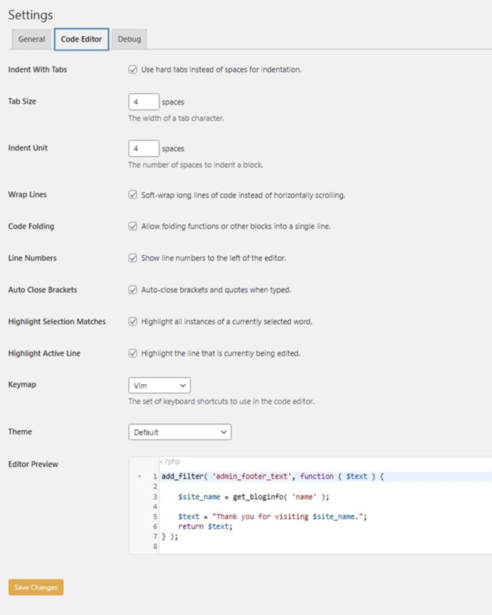The image size is (492, 615).
Task: Click line number 5 in the editor preview
Action: [x=154, y=517]
